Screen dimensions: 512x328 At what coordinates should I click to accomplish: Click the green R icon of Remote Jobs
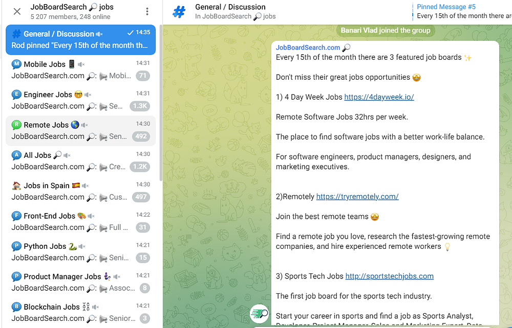pyautogui.click(x=16, y=125)
